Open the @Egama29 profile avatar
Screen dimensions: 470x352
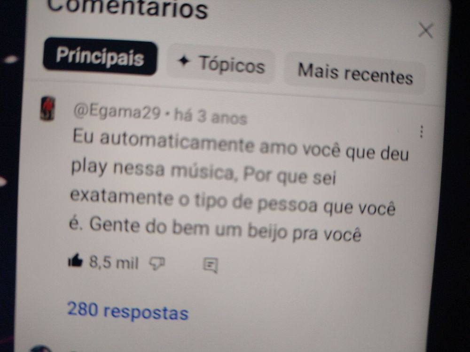pyautogui.click(x=47, y=108)
